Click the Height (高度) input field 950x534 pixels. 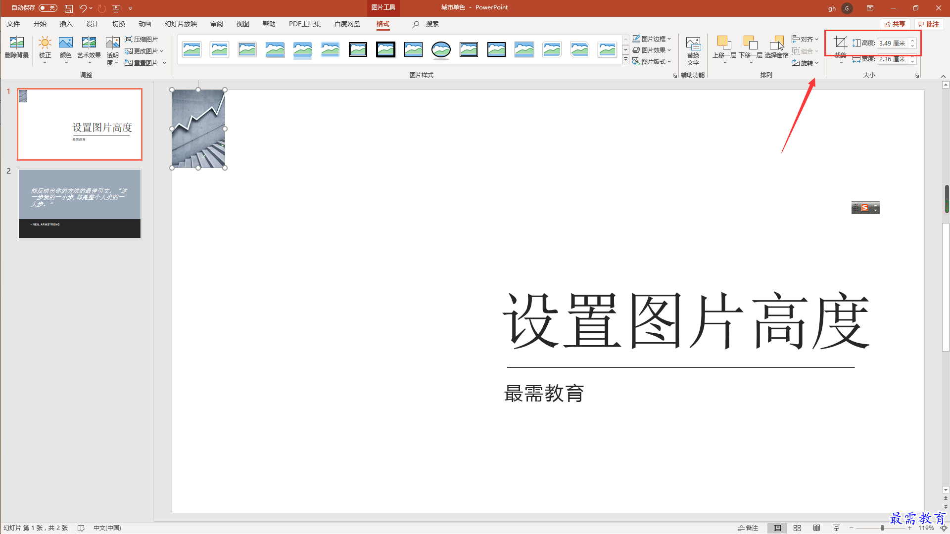click(893, 44)
